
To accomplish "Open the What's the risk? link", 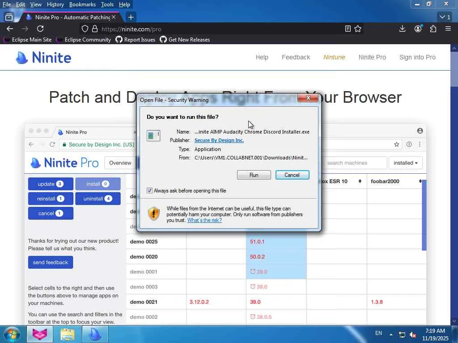I will [204, 220].
